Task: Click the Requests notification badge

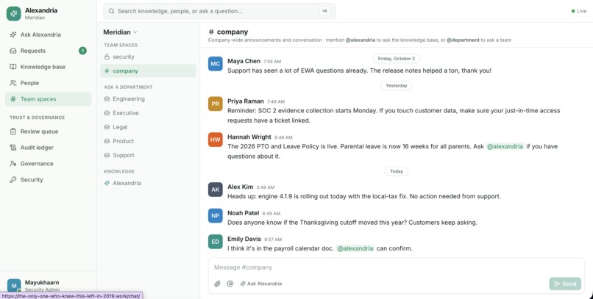Action: coord(82,51)
